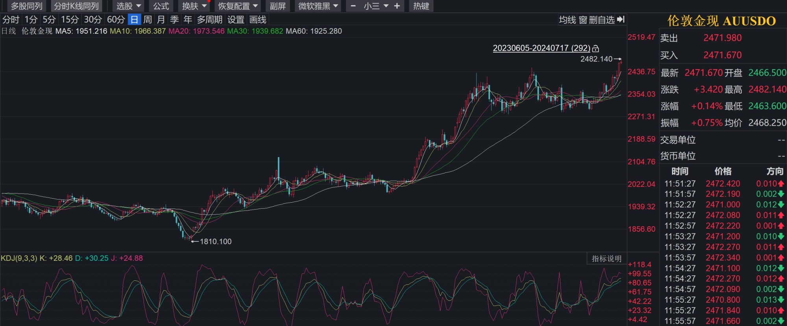Toggle 分时K线同列 view
Viewport: 787px width, 326px height.
pyautogui.click(x=76, y=6)
